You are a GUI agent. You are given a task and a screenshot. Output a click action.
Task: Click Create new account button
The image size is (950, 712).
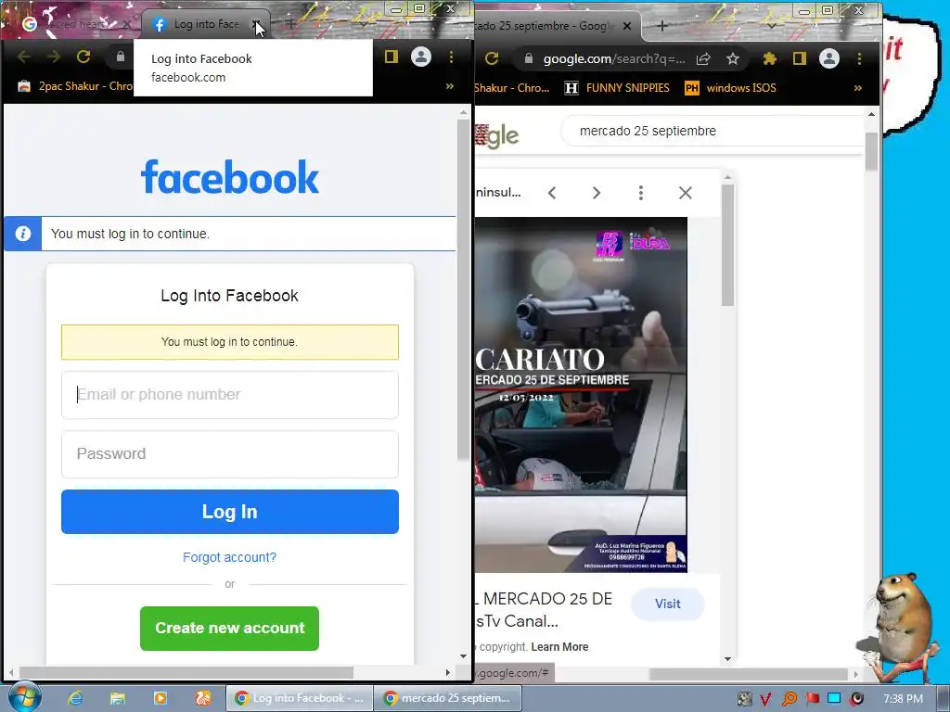pos(230,629)
